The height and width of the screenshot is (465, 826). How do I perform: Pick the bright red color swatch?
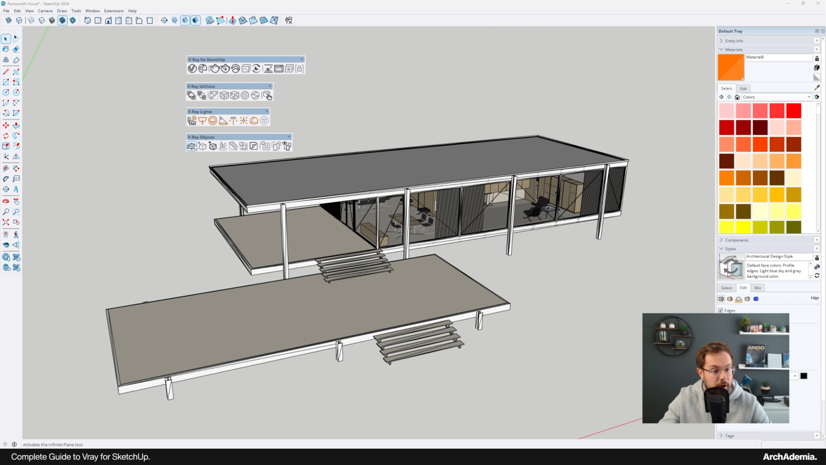pyautogui.click(x=794, y=111)
